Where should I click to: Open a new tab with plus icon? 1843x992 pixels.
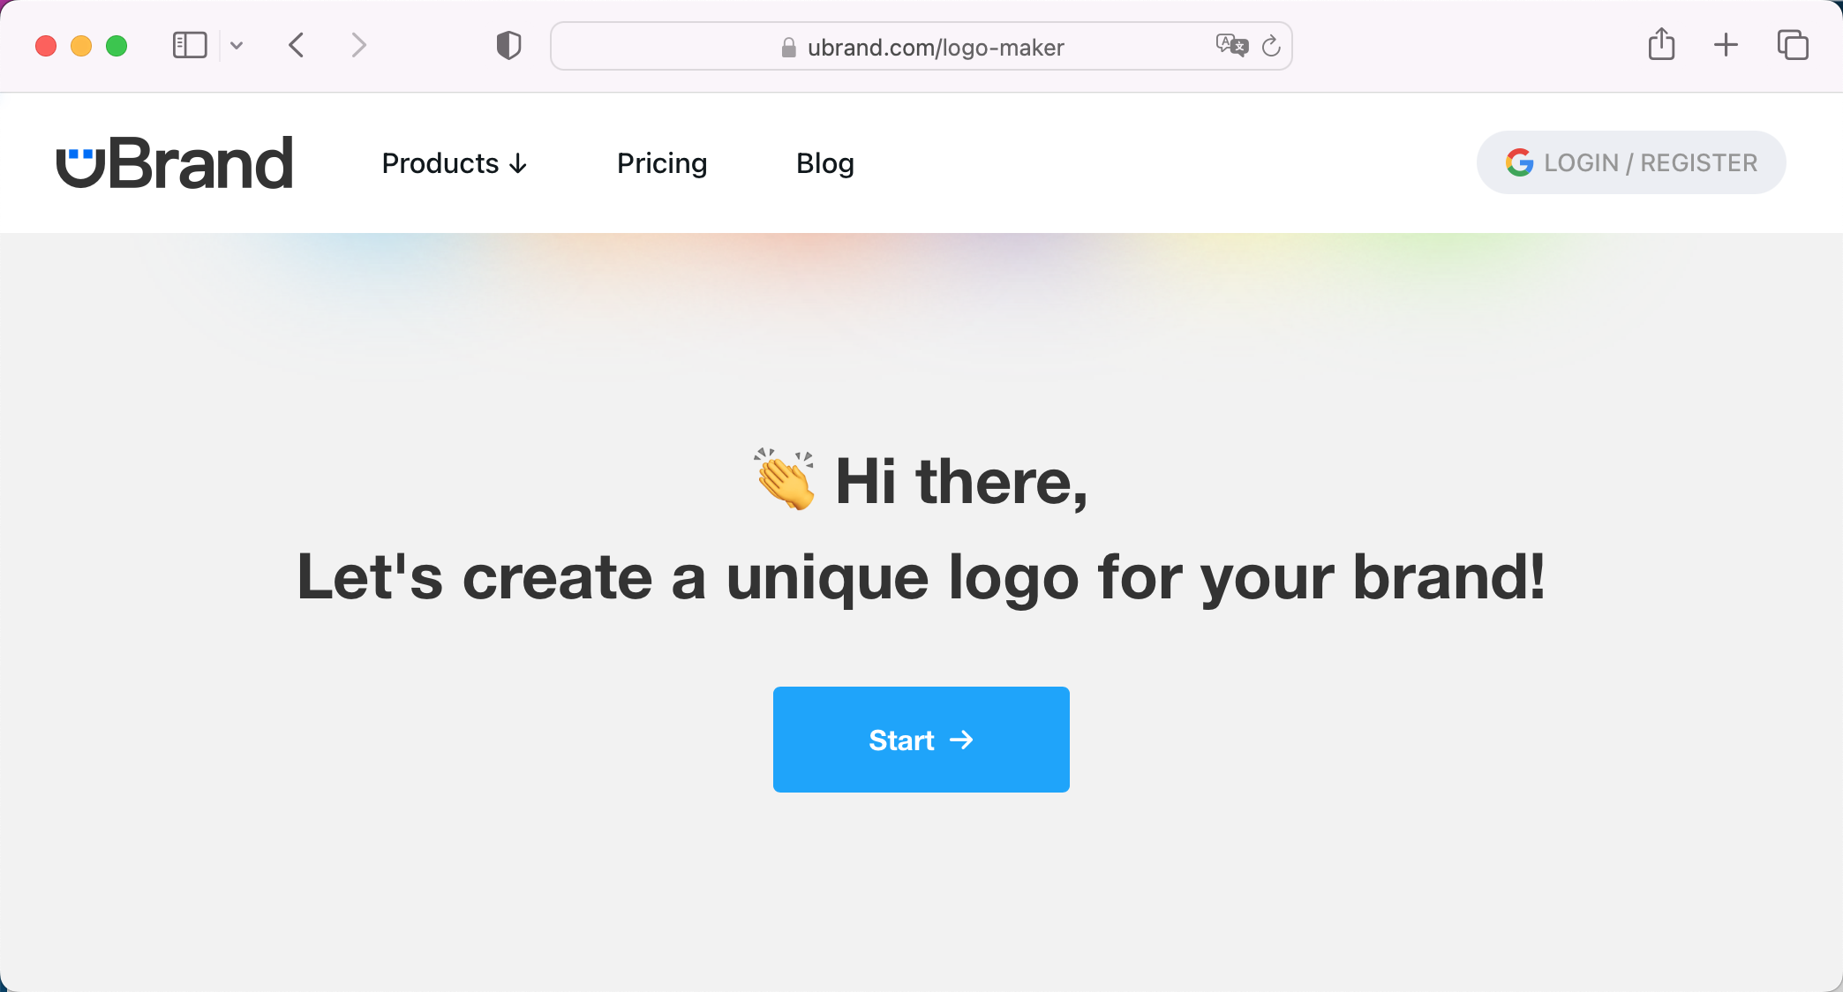pos(1726,45)
